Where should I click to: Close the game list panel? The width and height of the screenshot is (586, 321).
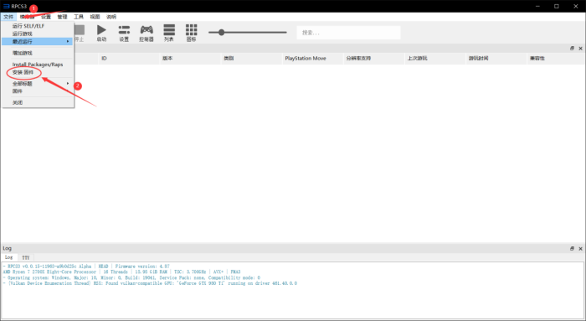(580, 49)
